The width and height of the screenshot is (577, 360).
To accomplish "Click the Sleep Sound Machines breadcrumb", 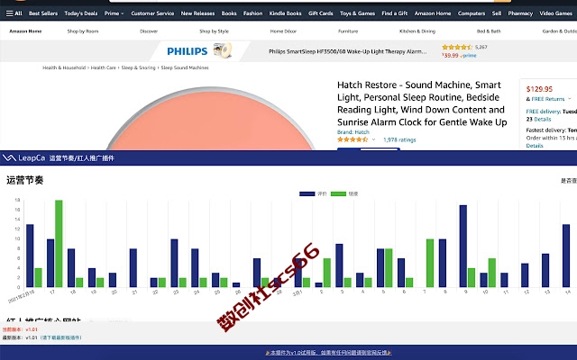I will (x=185, y=67).
